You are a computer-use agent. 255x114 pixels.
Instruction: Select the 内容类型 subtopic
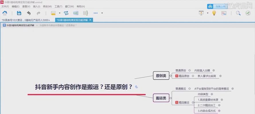pyautogui.click(x=203, y=94)
